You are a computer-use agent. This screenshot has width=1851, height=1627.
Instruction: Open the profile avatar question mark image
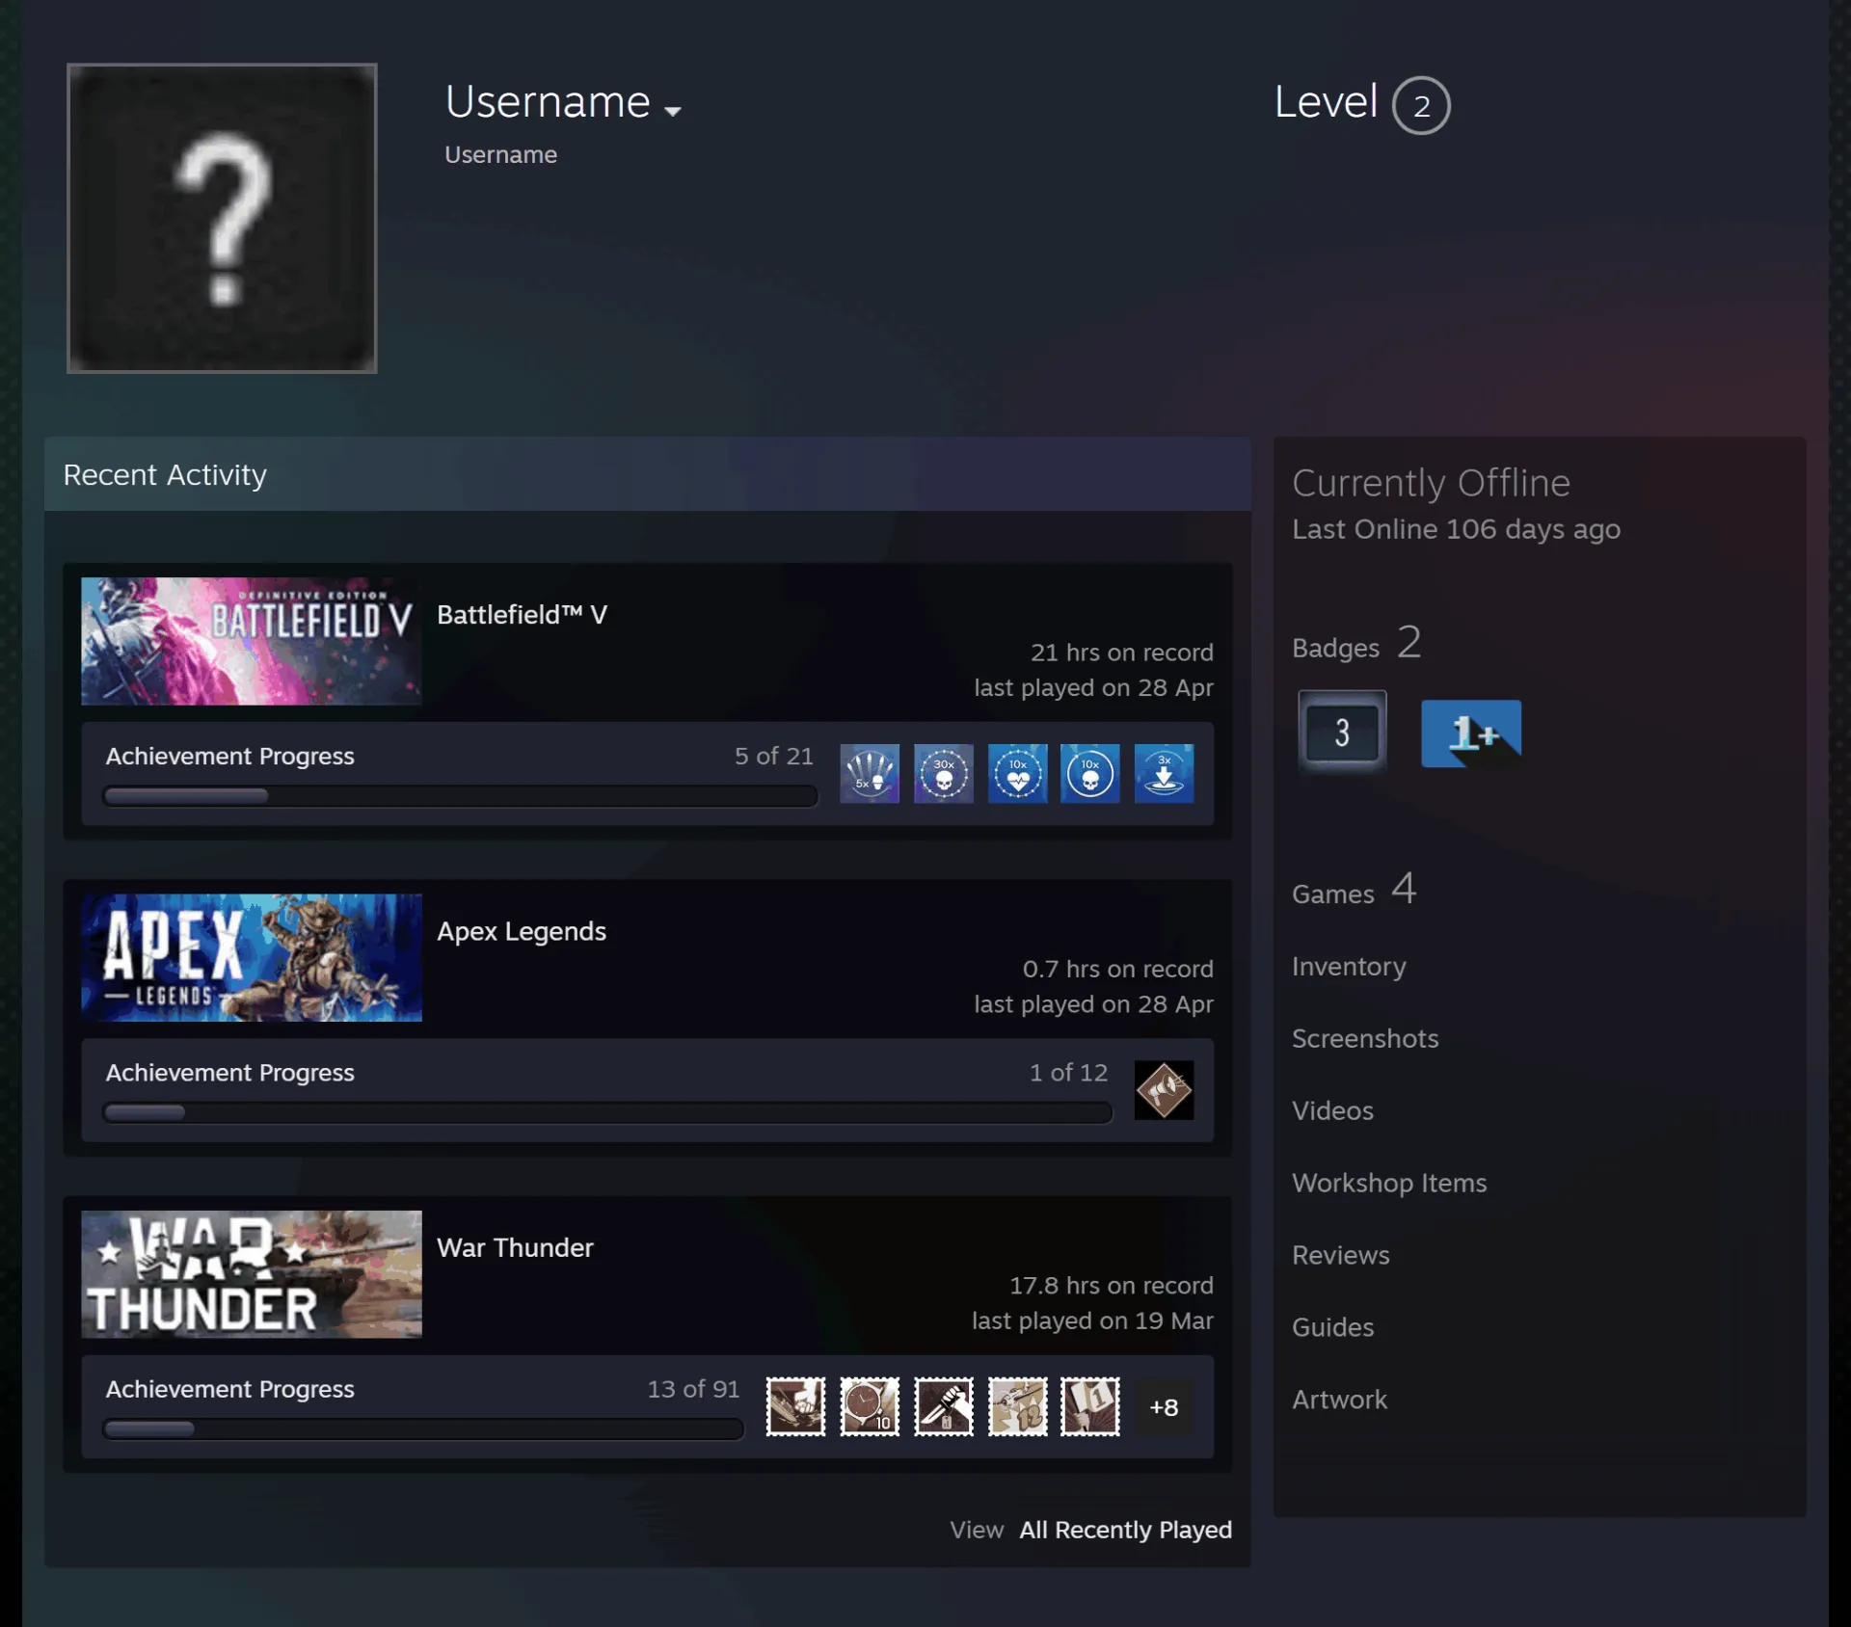pos(222,218)
